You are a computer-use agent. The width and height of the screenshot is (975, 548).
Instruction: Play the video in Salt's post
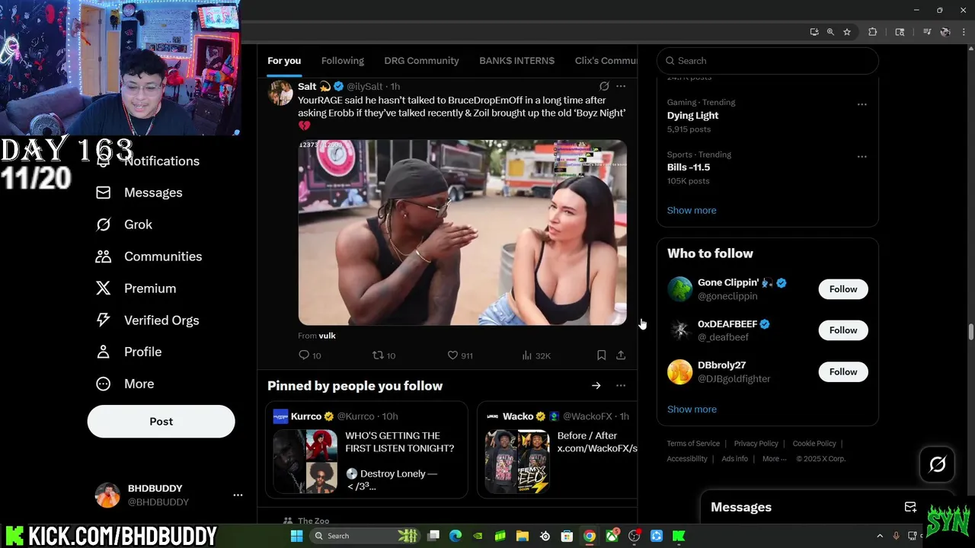coord(462,233)
